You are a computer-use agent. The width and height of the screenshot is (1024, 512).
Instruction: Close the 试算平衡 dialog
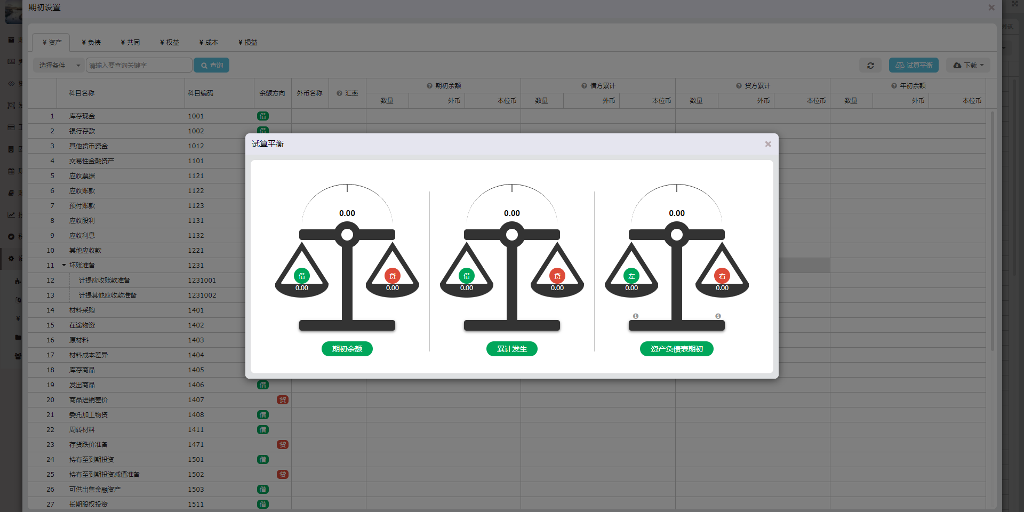click(768, 144)
